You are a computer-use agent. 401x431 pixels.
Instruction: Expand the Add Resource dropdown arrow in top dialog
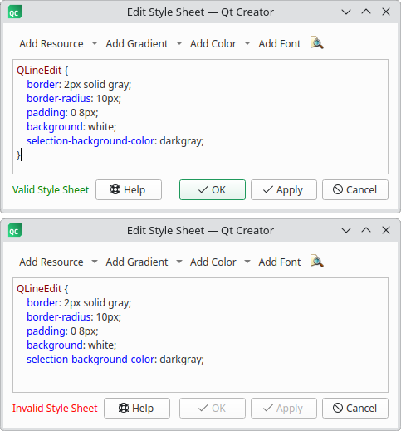(x=95, y=43)
